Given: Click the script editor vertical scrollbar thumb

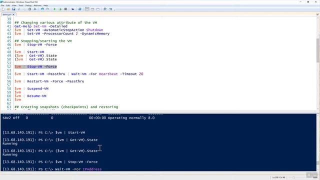Looking at the screenshot, I should tap(318, 50).
